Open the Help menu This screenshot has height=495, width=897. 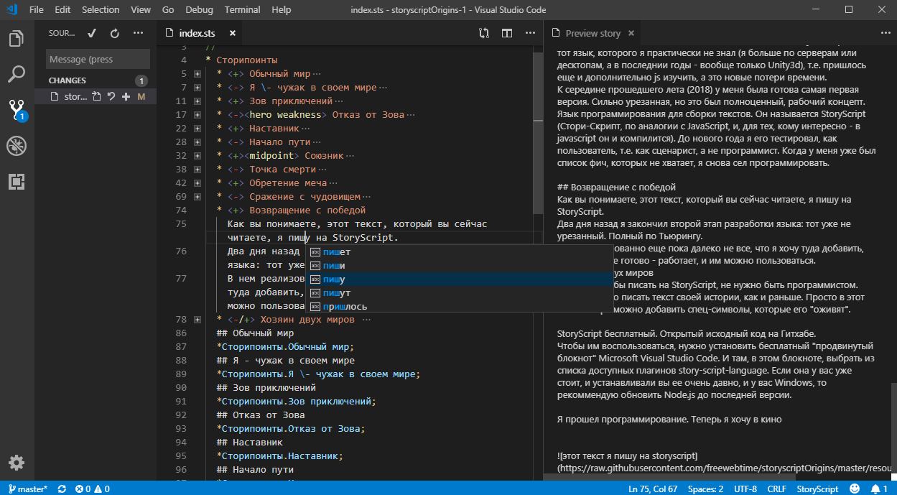tap(282, 10)
